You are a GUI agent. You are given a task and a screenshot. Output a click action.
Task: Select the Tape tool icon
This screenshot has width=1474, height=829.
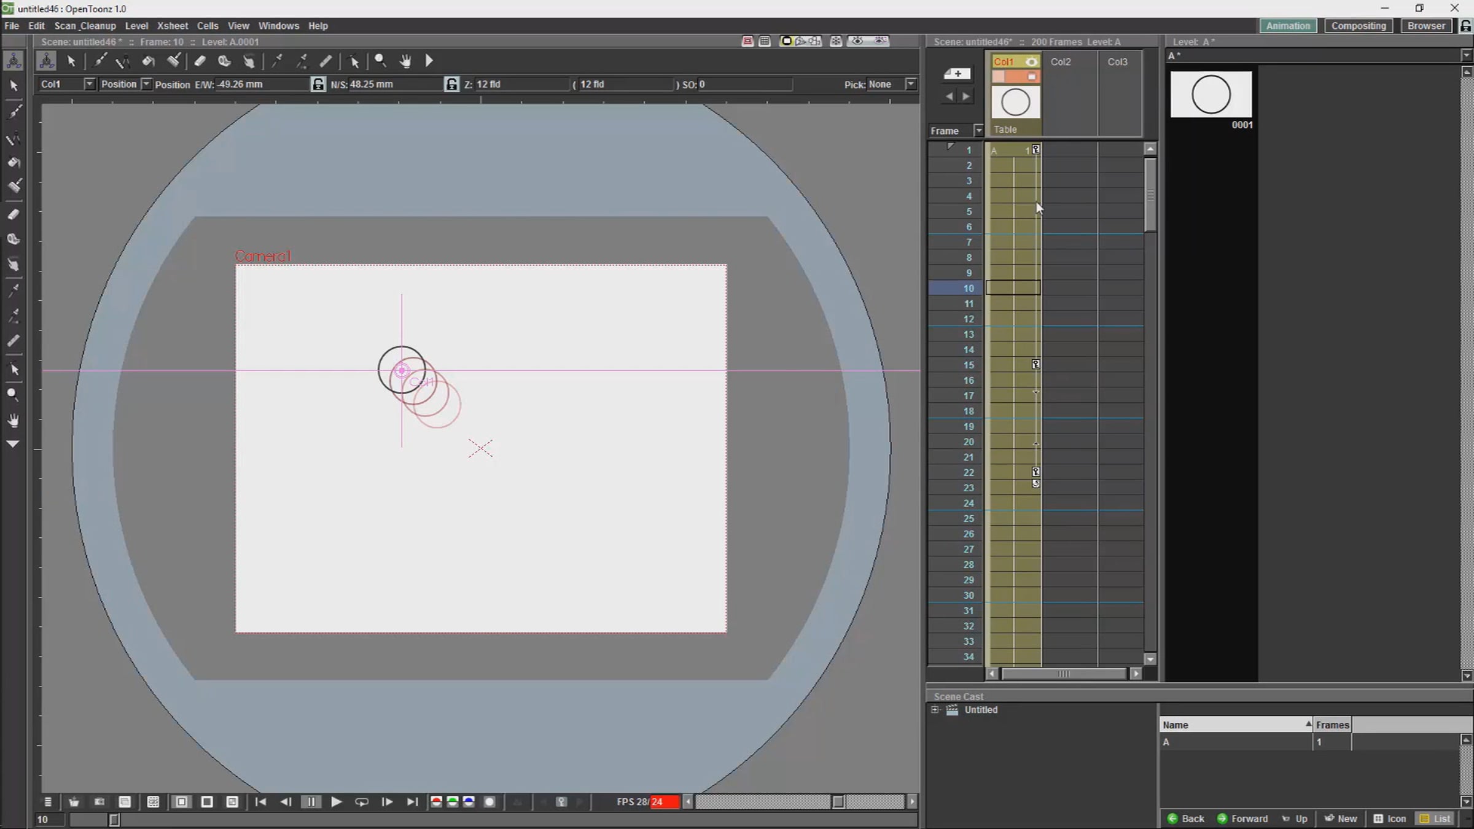(224, 61)
